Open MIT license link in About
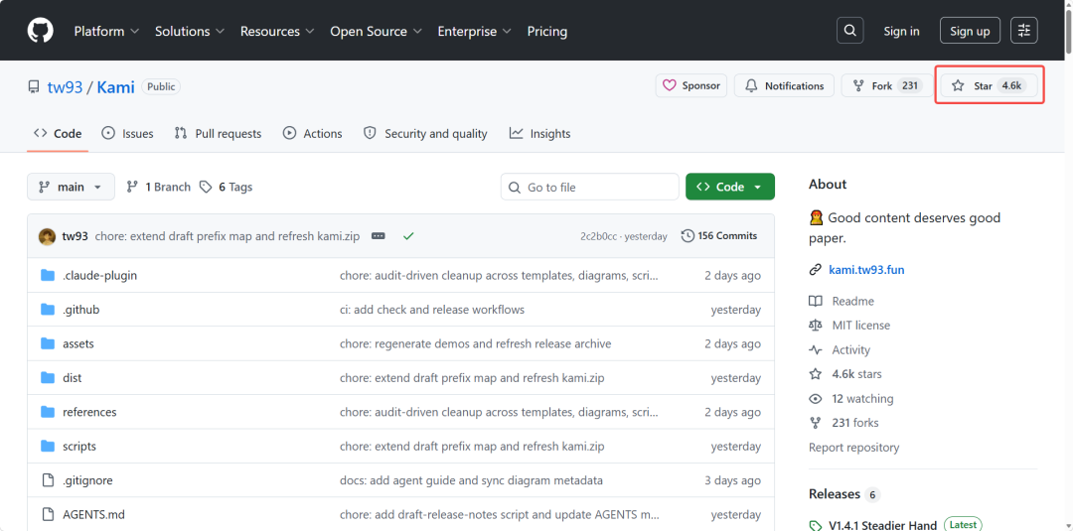The height and width of the screenshot is (531, 1073). 849,326
